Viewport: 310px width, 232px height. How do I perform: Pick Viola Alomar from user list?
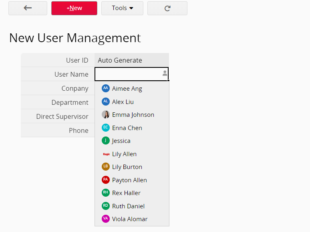[132, 219]
